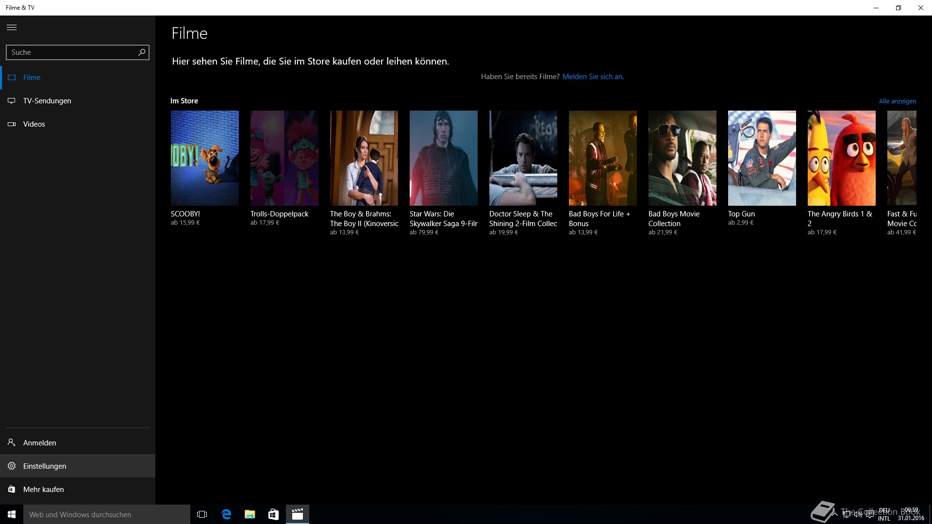Follow the 'Melden Sie sich an.' link
Viewport: 932px width, 524px height.
pyautogui.click(x=593, y=77)
